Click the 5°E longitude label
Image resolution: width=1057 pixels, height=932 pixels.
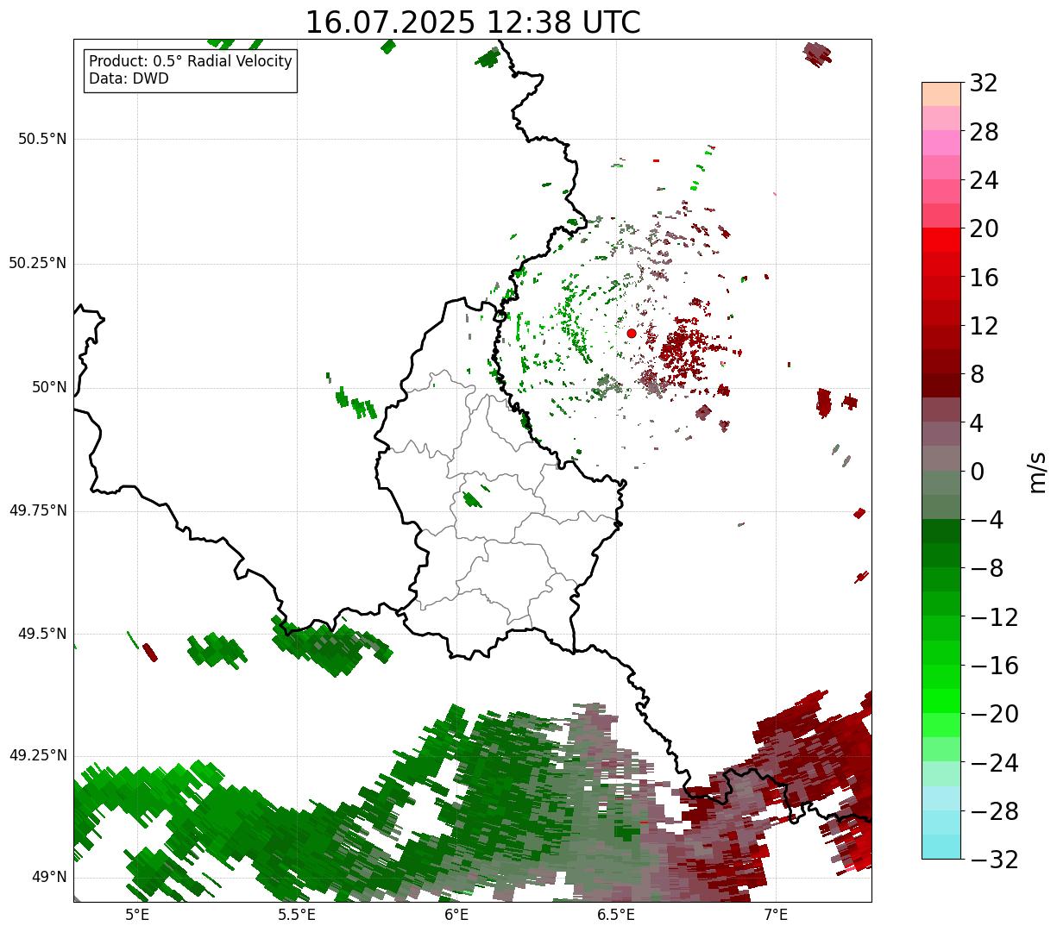coord(137,915)
